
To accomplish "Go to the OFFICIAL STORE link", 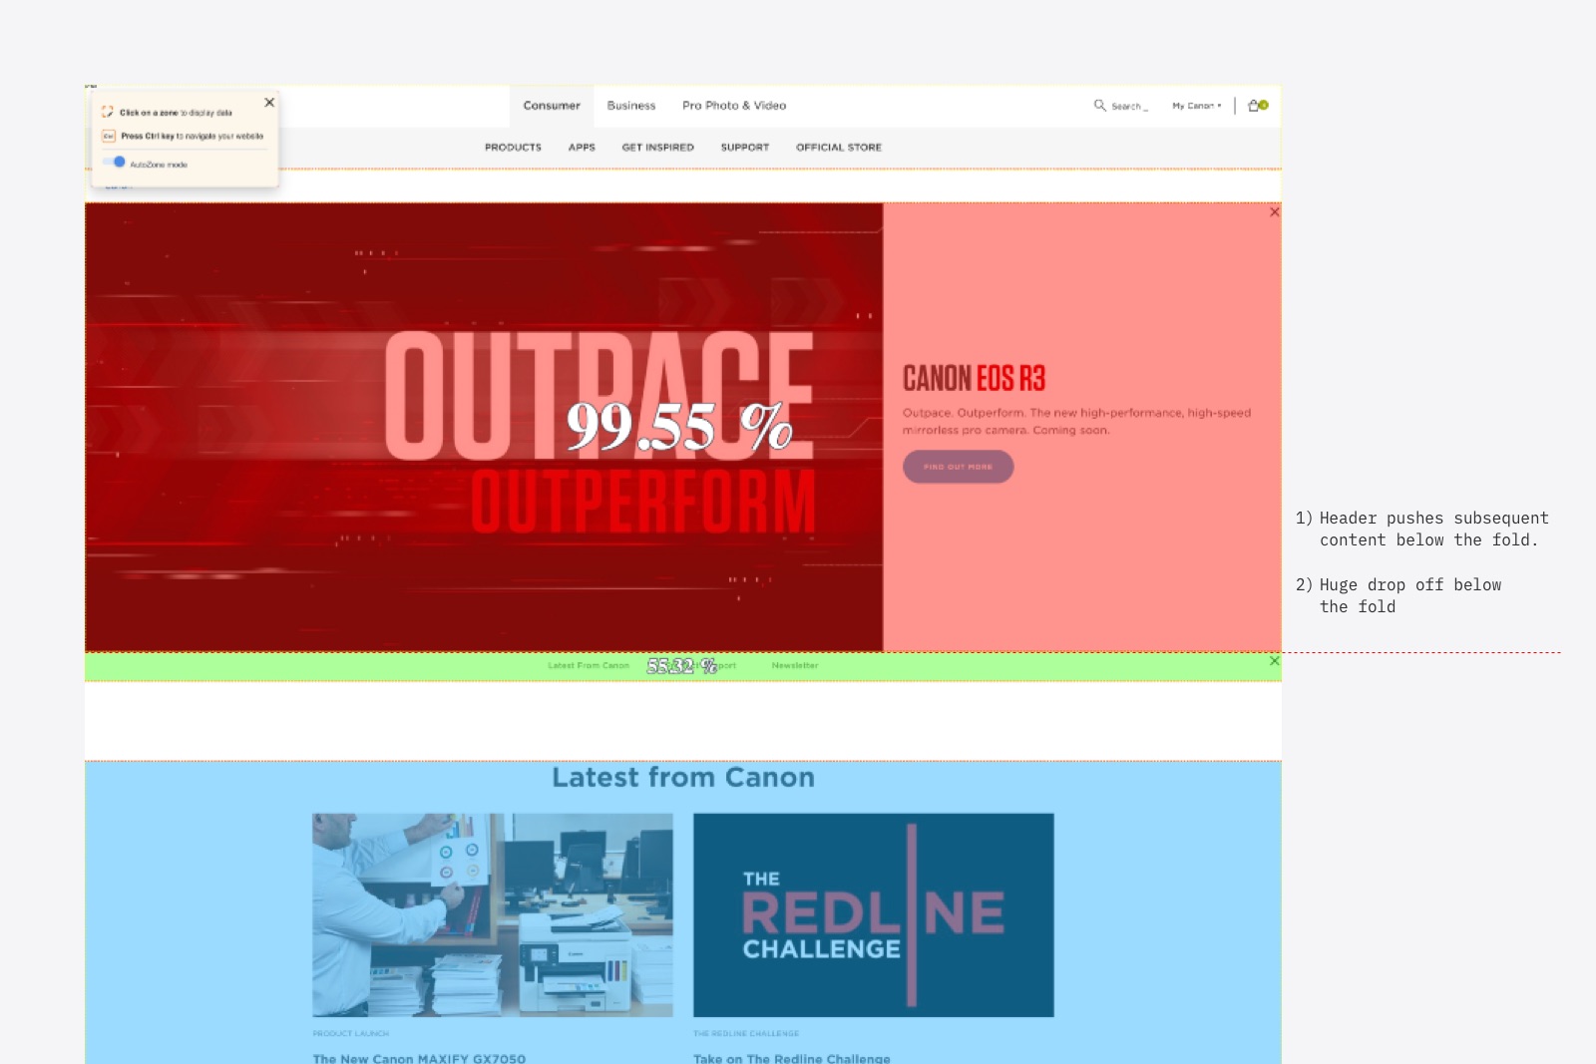I will [x=839, y=148].
